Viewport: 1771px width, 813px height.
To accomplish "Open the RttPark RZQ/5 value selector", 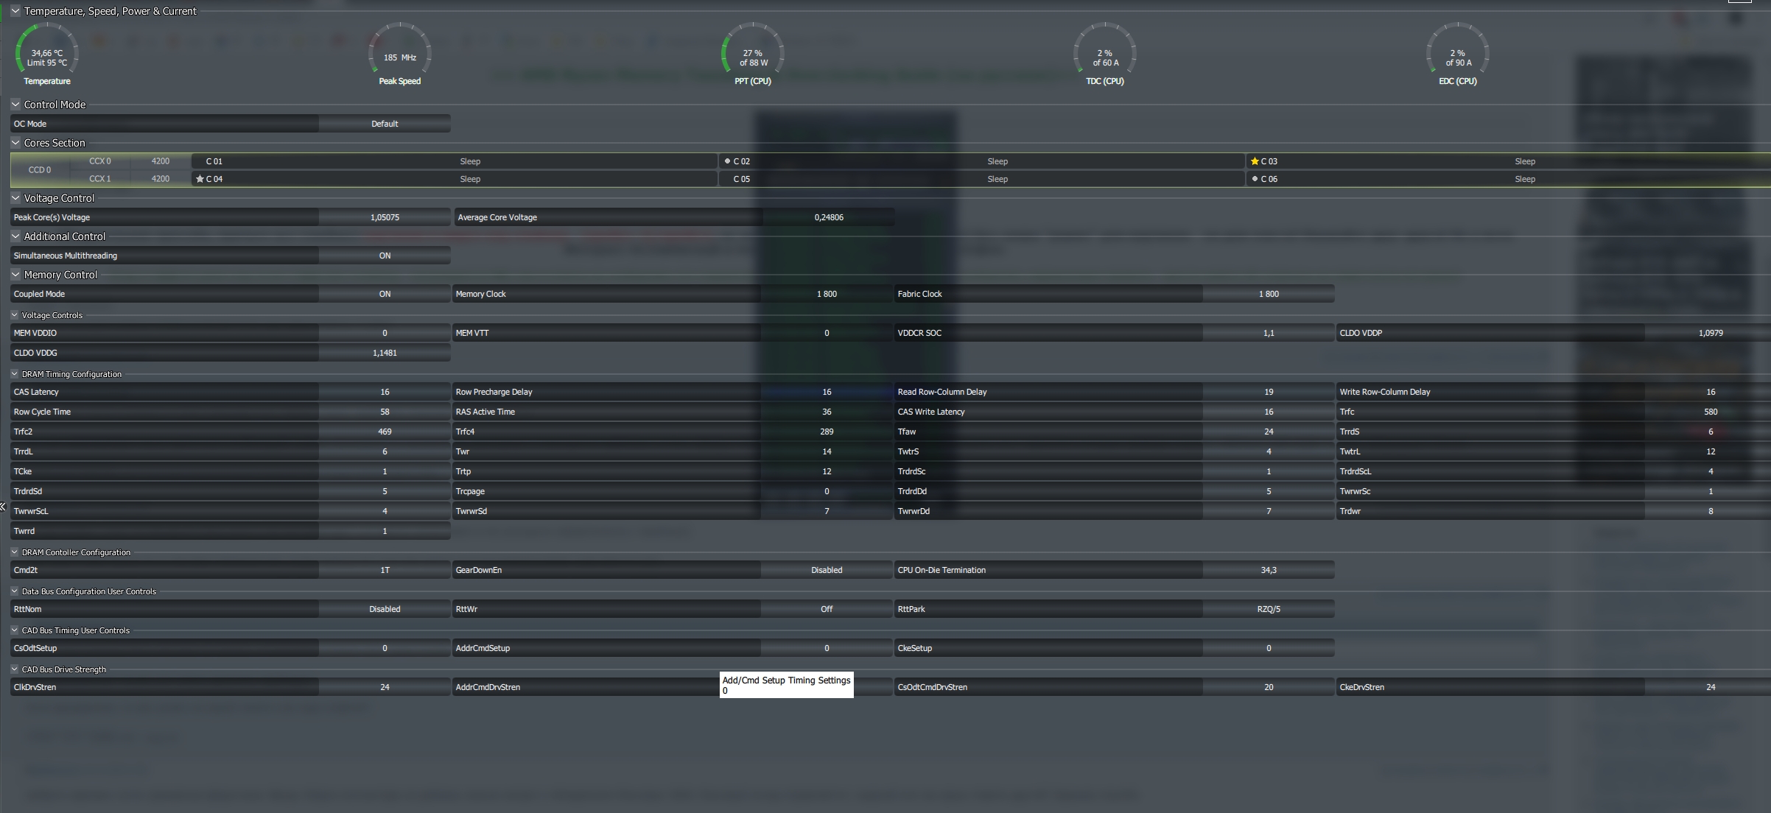I will (x=1268, y=609).
